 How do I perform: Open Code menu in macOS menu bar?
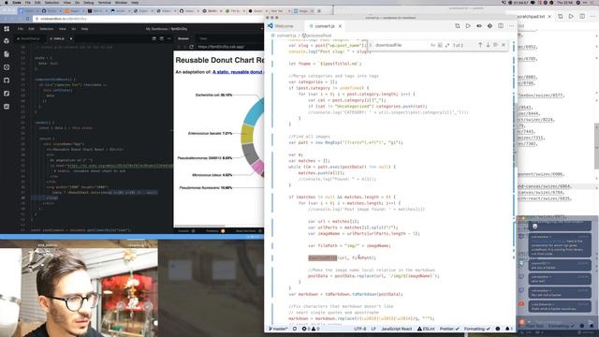point(17,2)
